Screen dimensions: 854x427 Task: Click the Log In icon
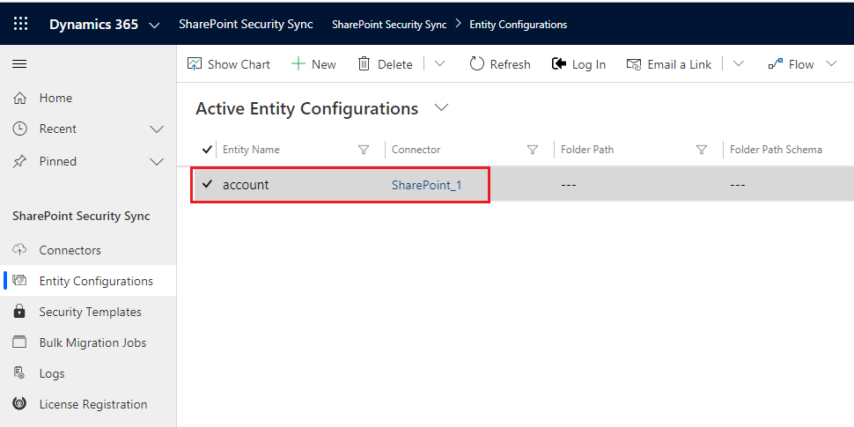(x=559, y=64)
